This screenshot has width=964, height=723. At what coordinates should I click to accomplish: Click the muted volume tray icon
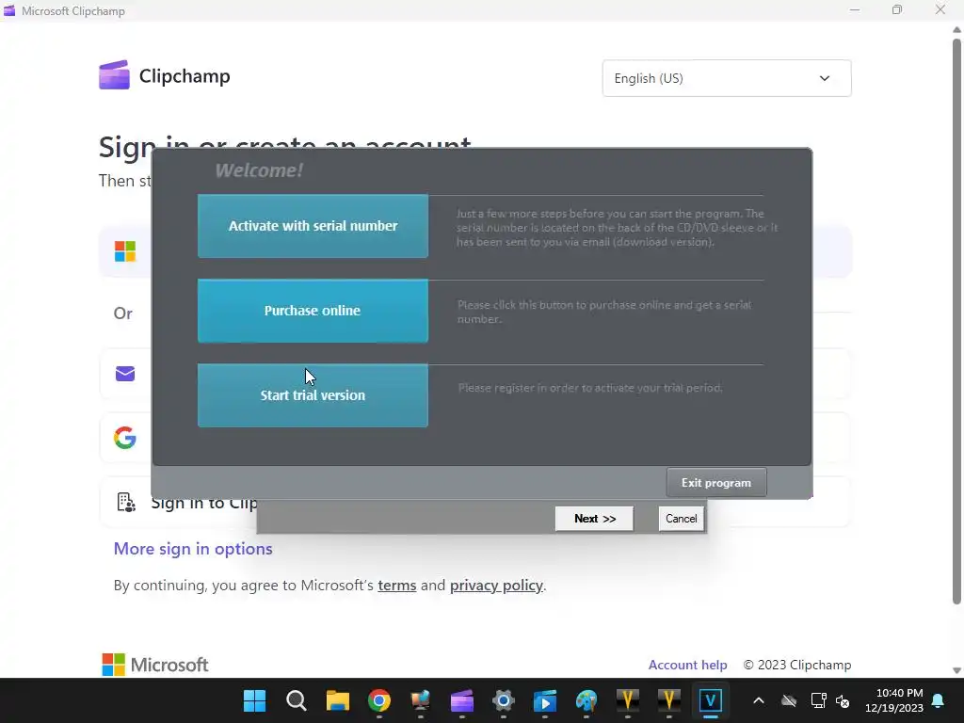pos(843,700)
